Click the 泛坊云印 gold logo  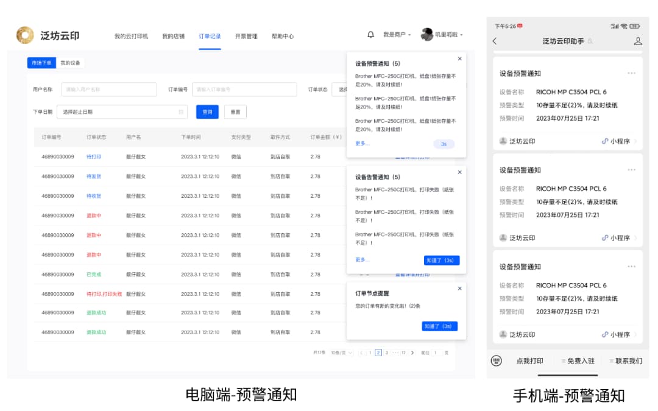point(25,35)
